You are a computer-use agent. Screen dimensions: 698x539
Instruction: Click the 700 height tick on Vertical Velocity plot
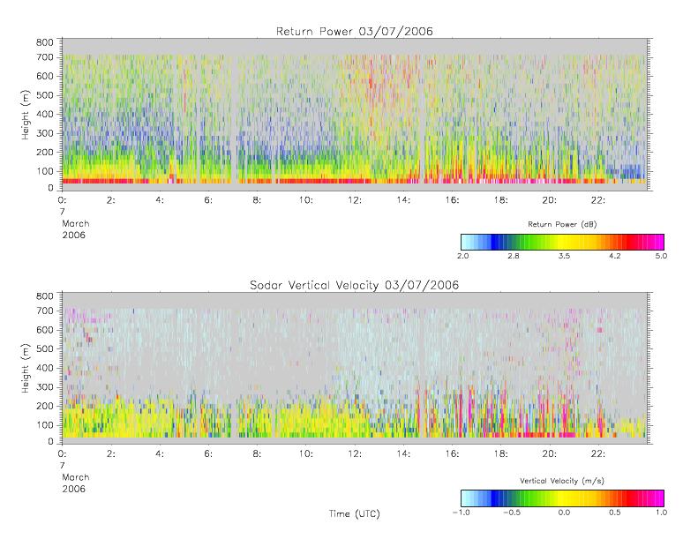[x=44, y=311]
